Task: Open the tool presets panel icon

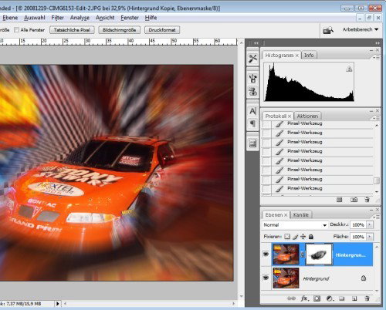Action: [252, 59]
